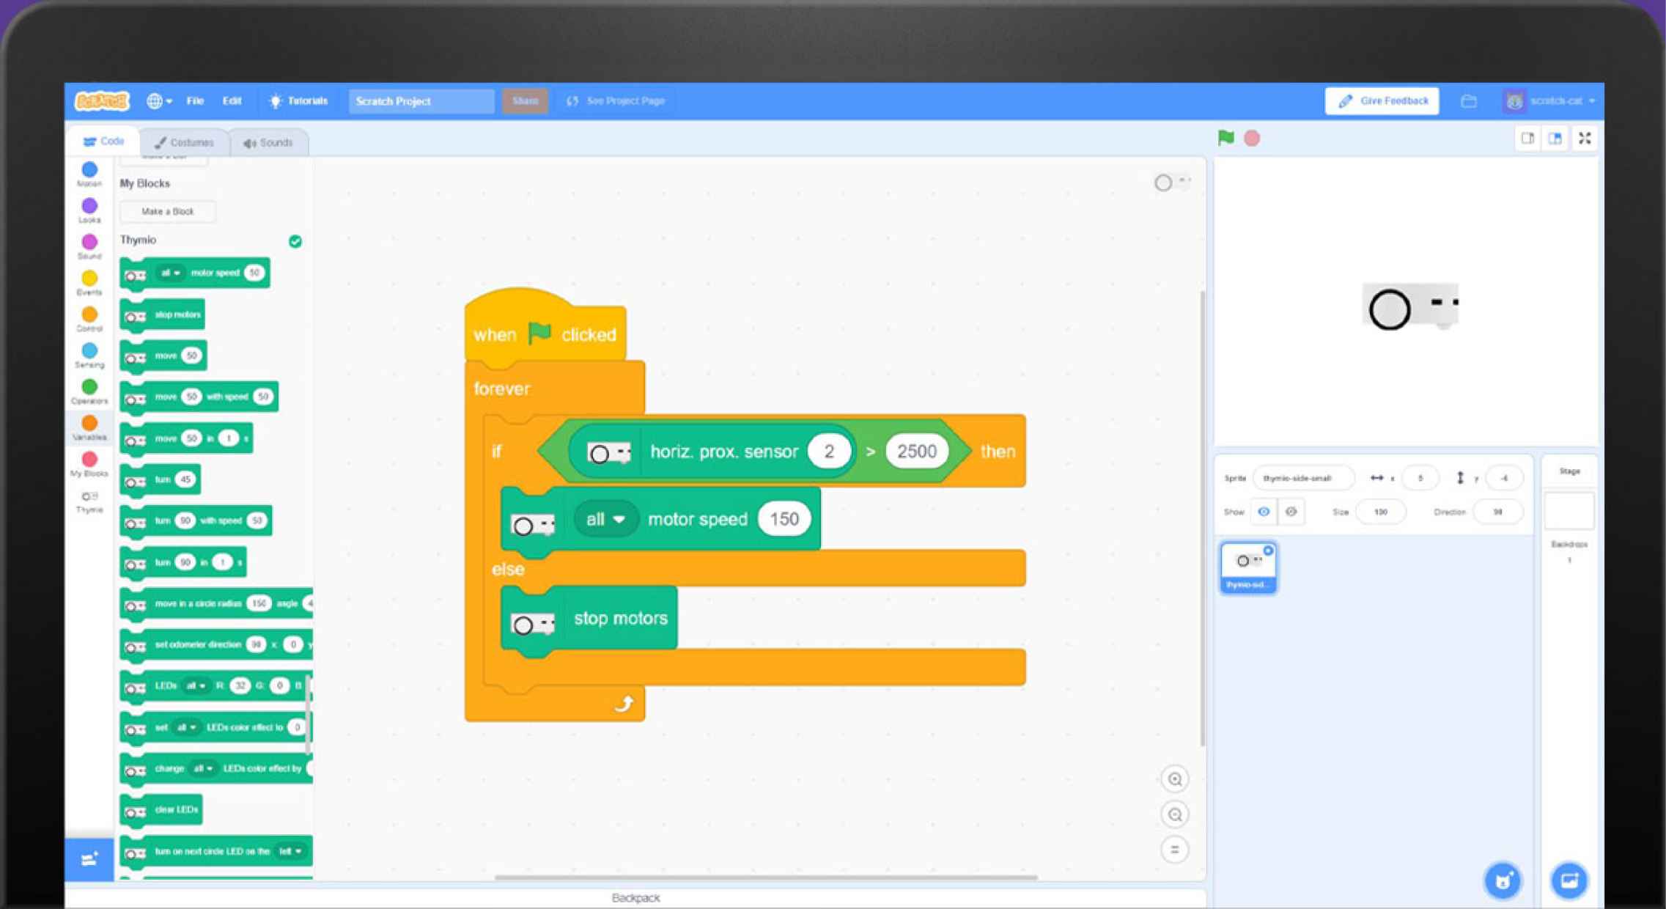This screenshot has height=909, width=1666.
Task: Open the Choose a Sprite button
Action: click(1503, 880)
